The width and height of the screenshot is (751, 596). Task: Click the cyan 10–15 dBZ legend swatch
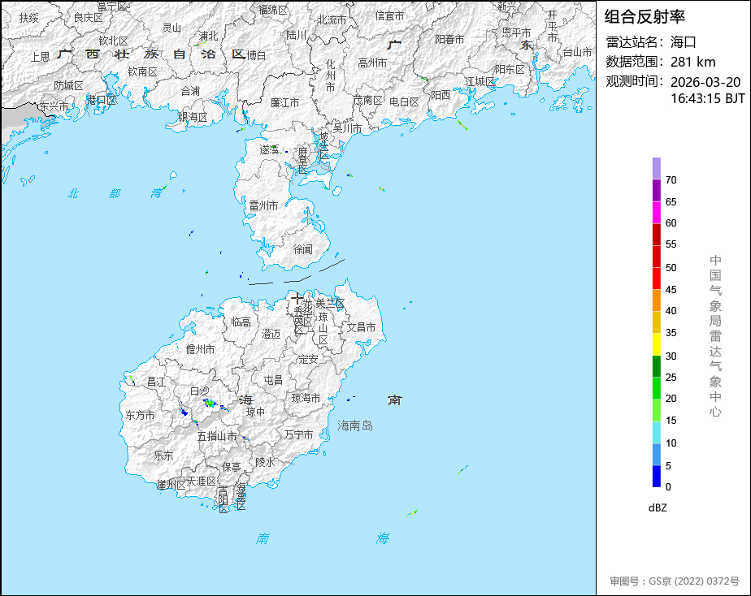pos(656,433)
